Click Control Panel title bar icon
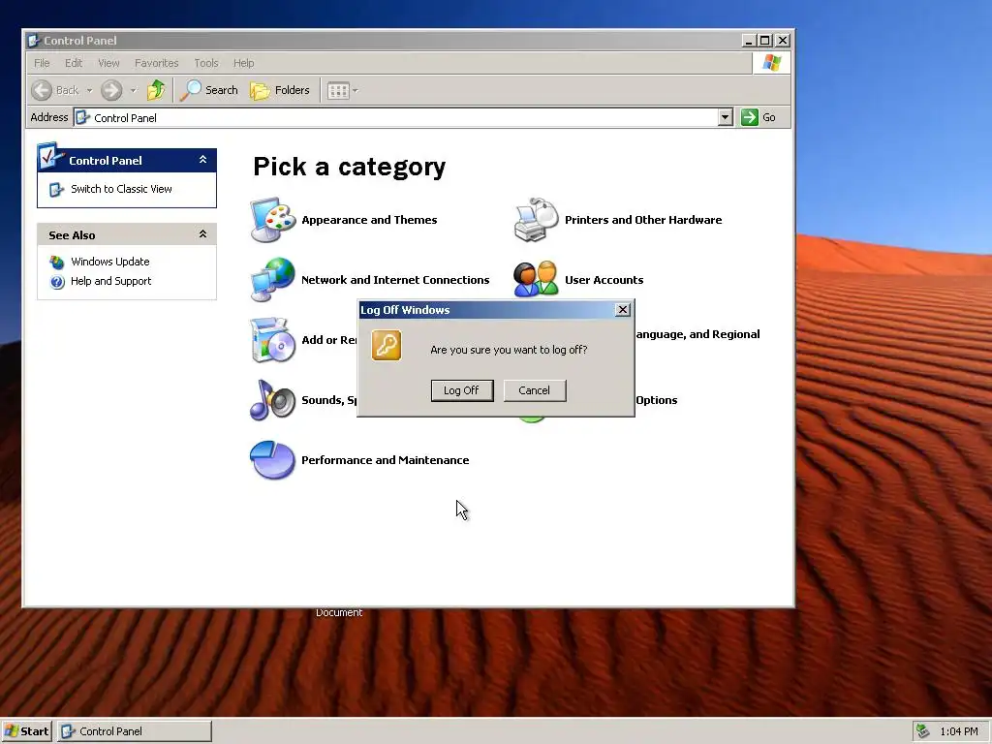This screenshot has height=744, width=992. (34, 41)
